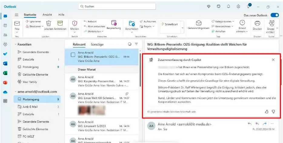Image resolution: width=283 pixels, height=143 pixels.
Task: Open the settings gear in title bar
Action: pos(238,6)
